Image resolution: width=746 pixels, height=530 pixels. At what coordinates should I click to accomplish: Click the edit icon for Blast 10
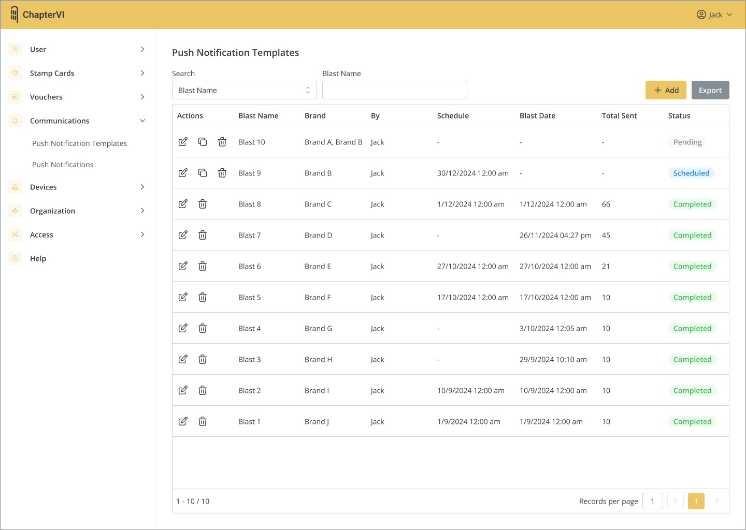coord(183,142)
